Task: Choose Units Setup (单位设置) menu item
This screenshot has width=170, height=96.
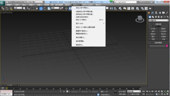Action: [x=88, y=37]
